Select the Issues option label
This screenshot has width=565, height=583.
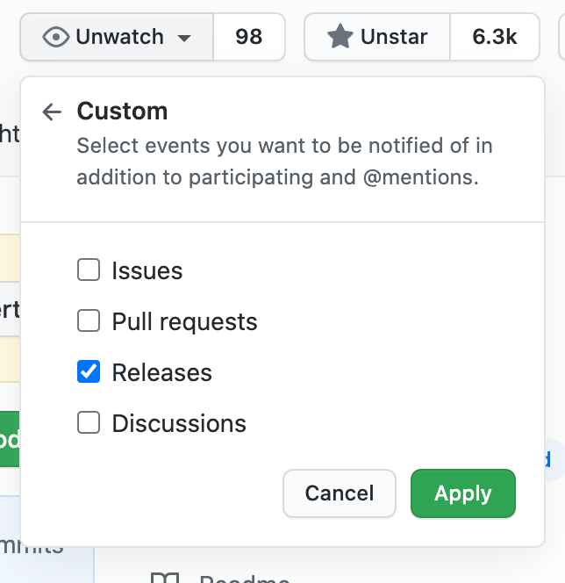point(147,270)
